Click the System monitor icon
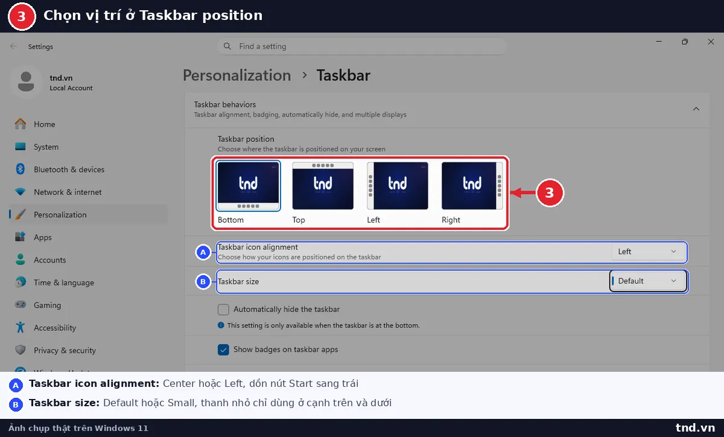724x437 pixels. (21, 147)
